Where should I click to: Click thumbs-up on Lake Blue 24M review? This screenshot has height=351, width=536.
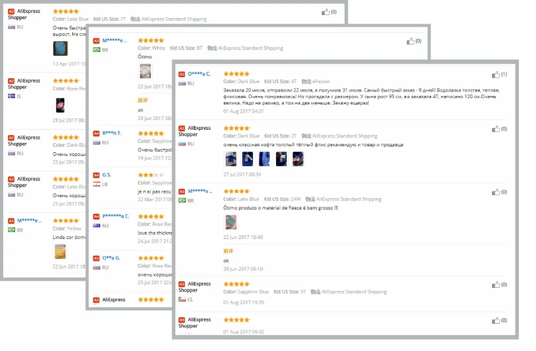[496, 192]
